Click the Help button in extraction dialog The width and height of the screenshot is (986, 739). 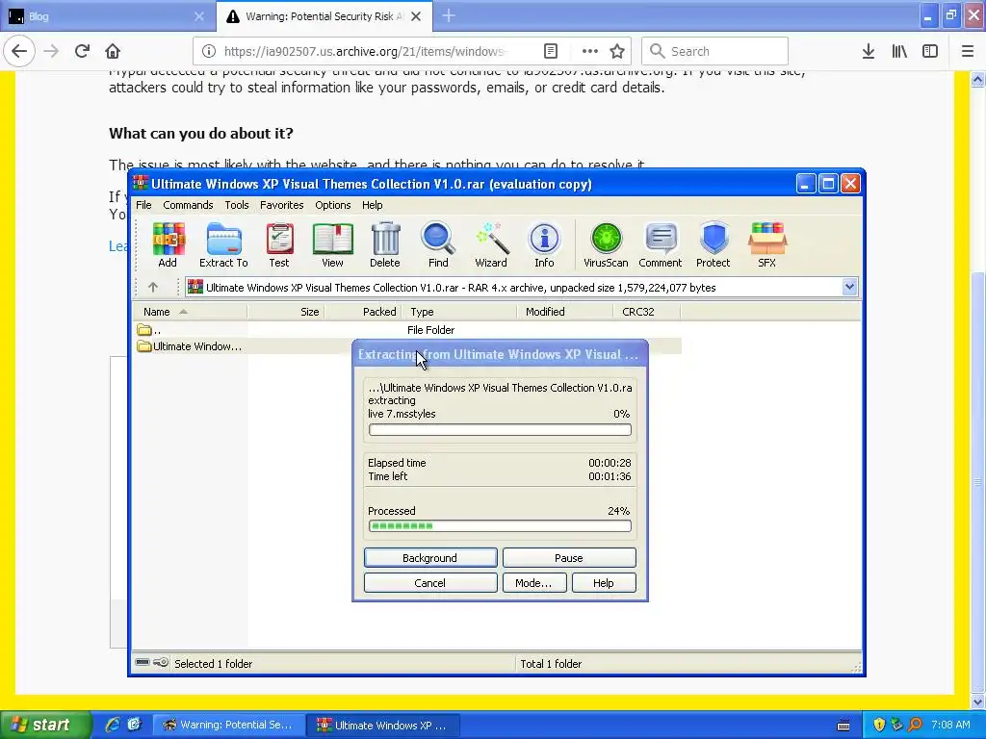click(604, 583)
